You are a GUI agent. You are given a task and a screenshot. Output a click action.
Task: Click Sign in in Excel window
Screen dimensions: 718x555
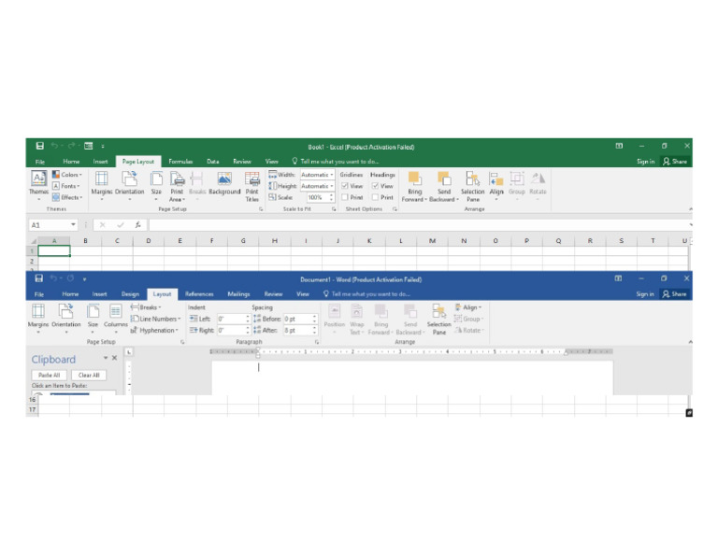click(646, 161)
